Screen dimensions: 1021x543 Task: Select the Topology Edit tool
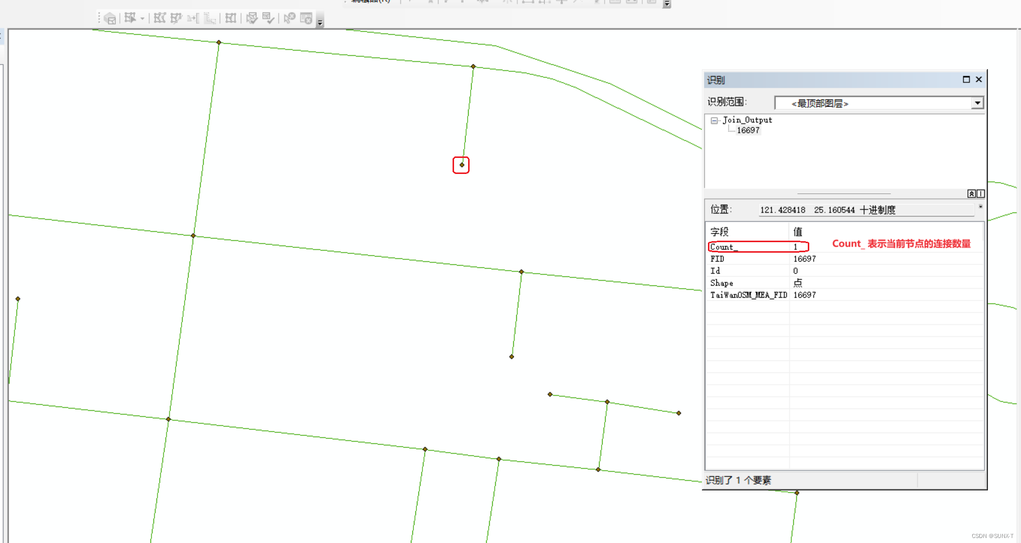[130, 19]
